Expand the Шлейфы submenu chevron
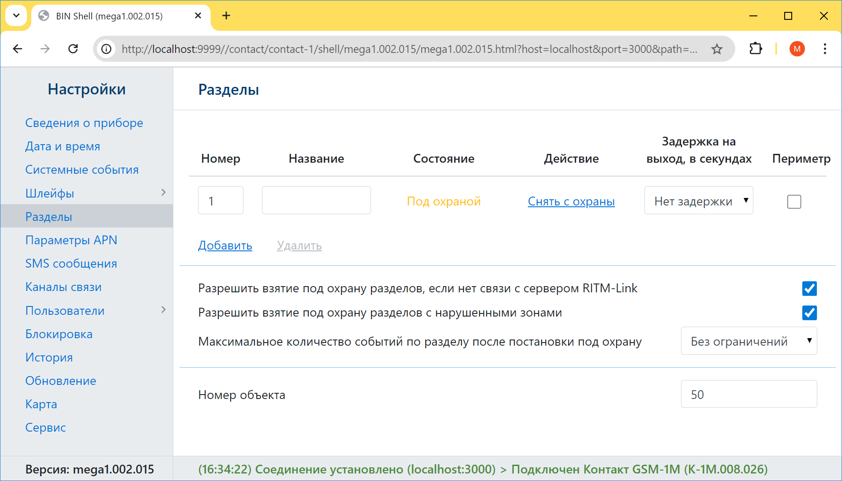 [163, 193]
